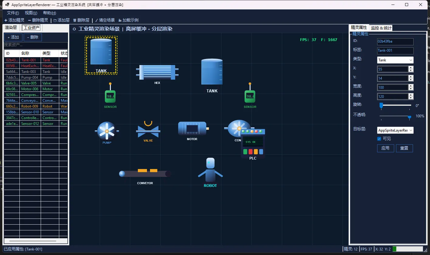This screenshot has width=430, height=255.
Task: Click the 旋转 rotation slider handle
Action: [381, 105]
